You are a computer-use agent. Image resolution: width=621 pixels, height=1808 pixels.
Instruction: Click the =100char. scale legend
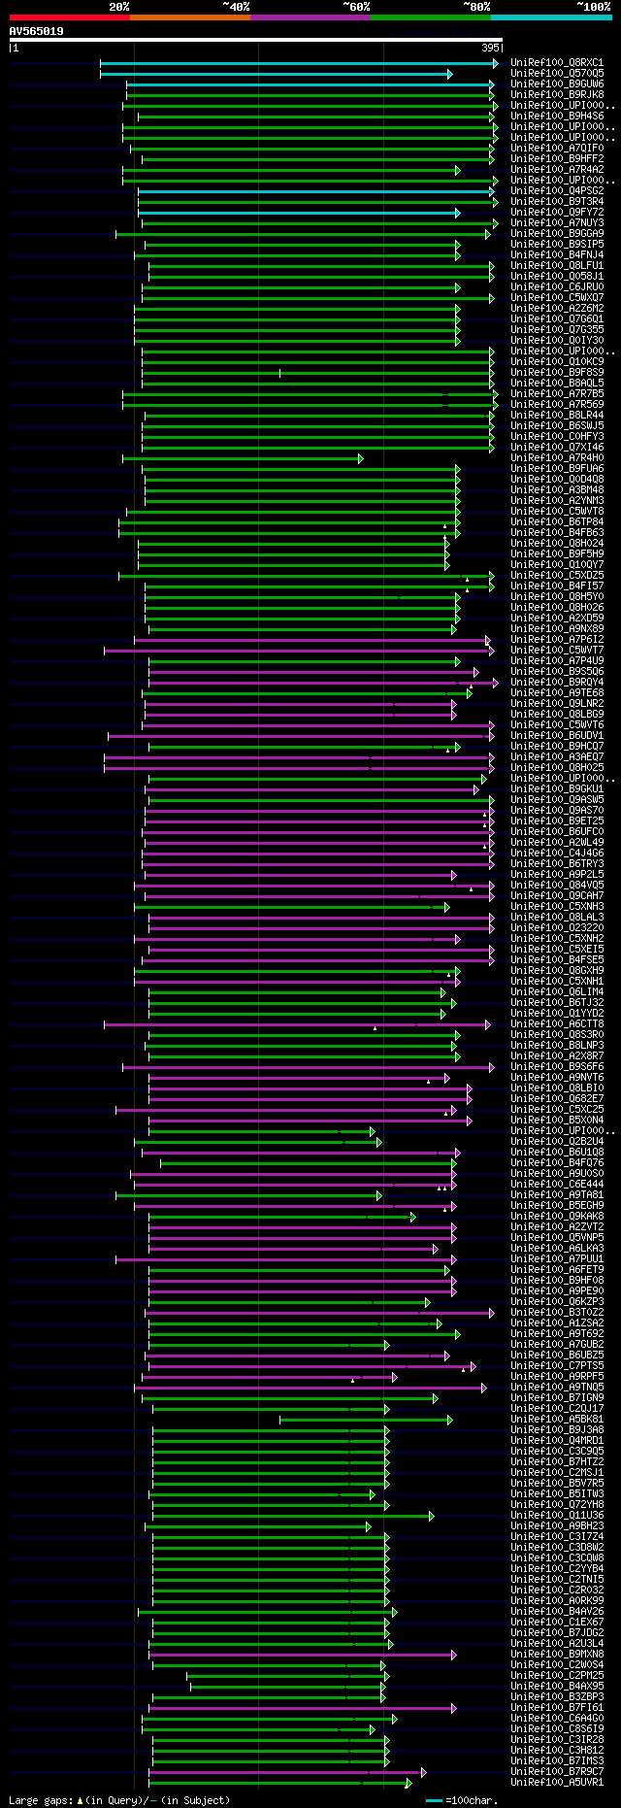463,1800
